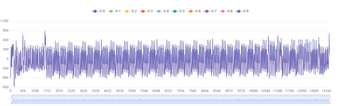The height and width of the screenshot is (106, 340).
Task: Click the -900 y-axis label
Action: point(5,87)
